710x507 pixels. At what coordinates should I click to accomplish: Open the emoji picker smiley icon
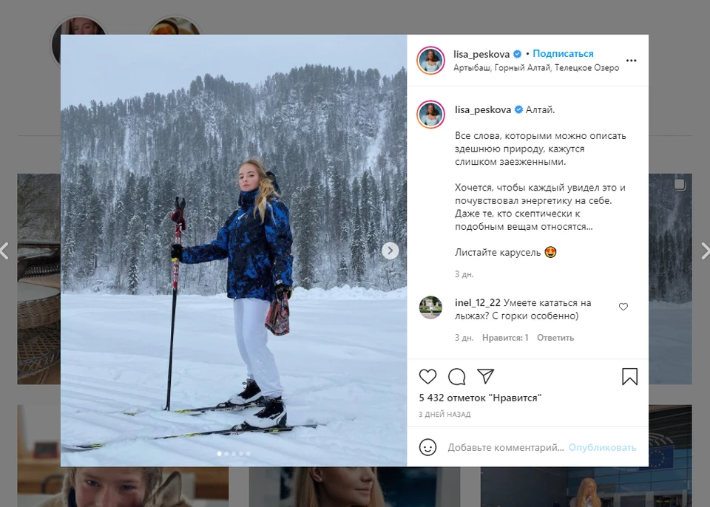pos(427,447)
